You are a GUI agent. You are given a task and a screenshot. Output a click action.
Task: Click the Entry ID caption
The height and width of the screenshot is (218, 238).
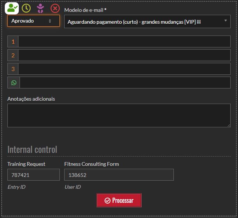click(x=16, y=187)
